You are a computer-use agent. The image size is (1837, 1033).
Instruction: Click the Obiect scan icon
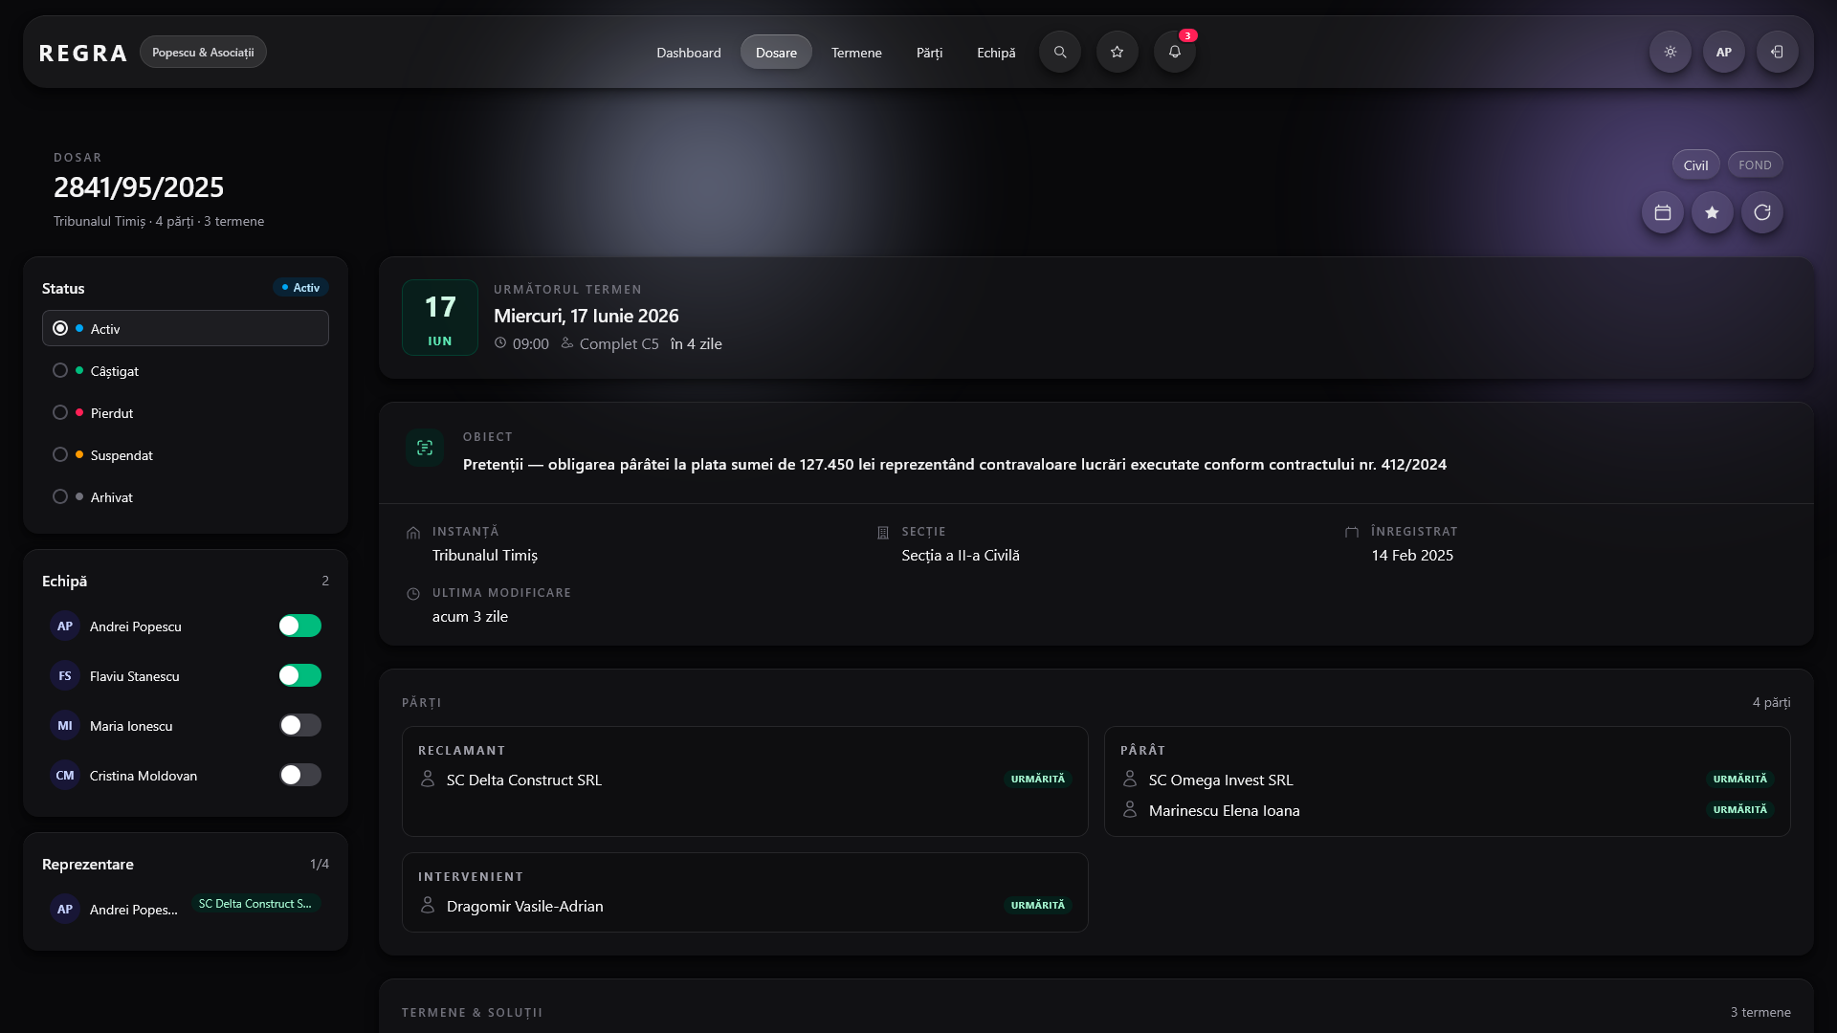point(425,448)
